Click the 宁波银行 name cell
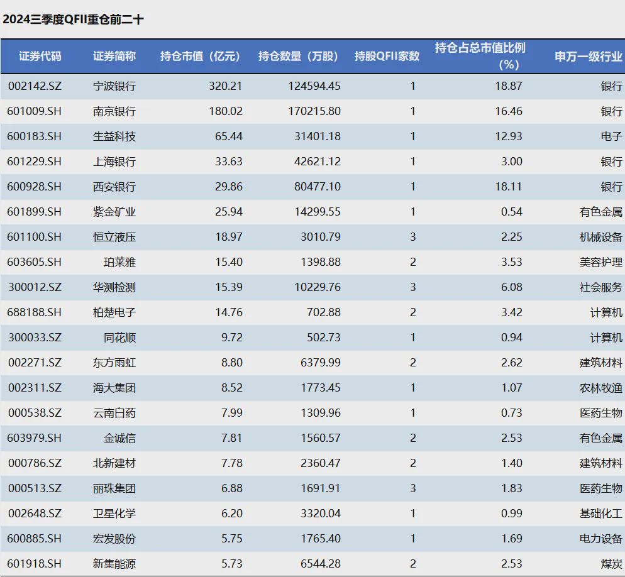625x577 pixels. (114, 86)
